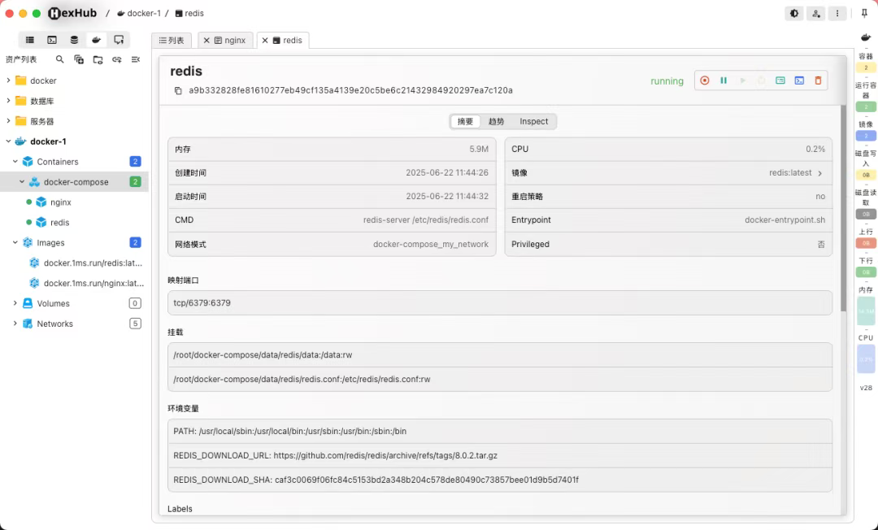
Task: Close the nginx tab
Action: pyautogui.click(x=206, y=41)
